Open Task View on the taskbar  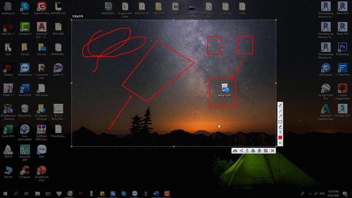point(26,193)
